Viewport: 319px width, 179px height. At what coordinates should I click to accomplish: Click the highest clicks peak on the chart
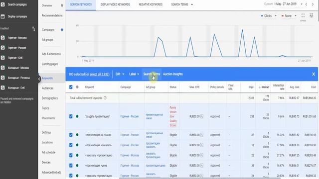242,30
